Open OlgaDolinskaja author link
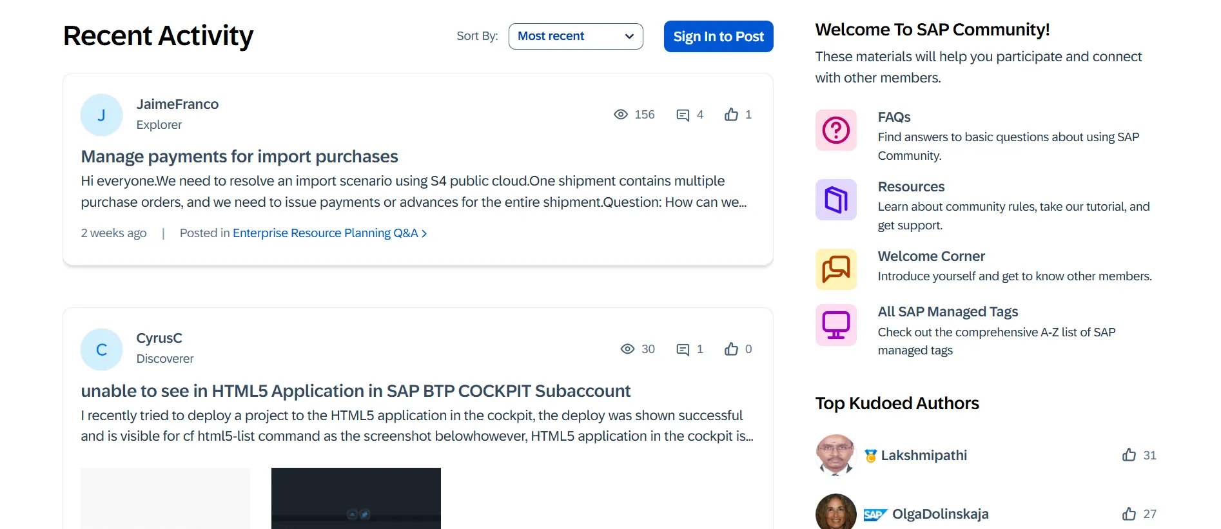Screen dimensions: 1221x529 940,514
